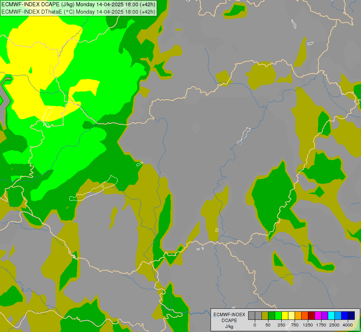Select the purple legend swatch
The image size is (361, 332).
coord(324,315)
